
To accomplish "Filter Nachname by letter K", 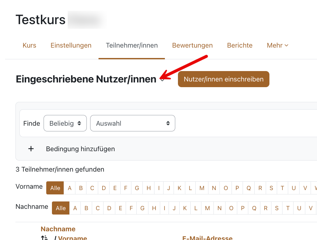I will pos(185,208).
